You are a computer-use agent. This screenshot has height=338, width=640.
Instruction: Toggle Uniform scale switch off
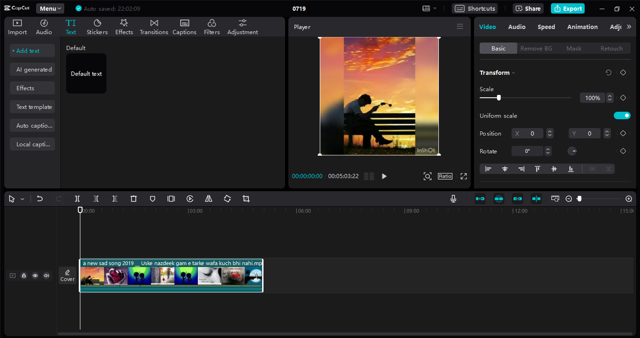(x=622, y=116)
